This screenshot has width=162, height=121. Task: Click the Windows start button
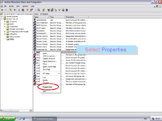click(x=8, y=119)
